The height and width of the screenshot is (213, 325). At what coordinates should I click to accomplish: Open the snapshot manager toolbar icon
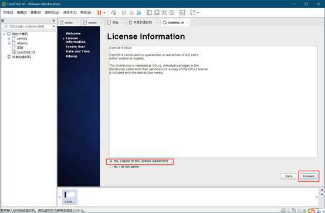pos(139,13)
